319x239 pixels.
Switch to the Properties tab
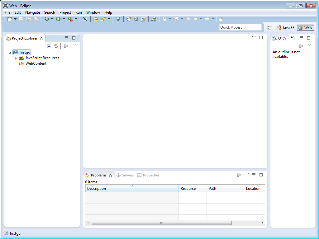pyautogui.click(x=149, y=175)
